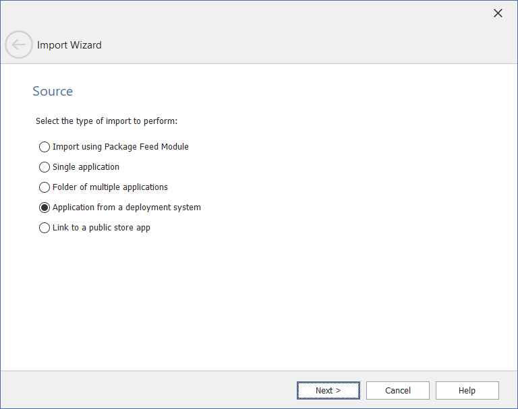The height and width of the screenshot is (409, 518).
Task: Click the empty footer area left of Next button
Action: coord(148,391)
